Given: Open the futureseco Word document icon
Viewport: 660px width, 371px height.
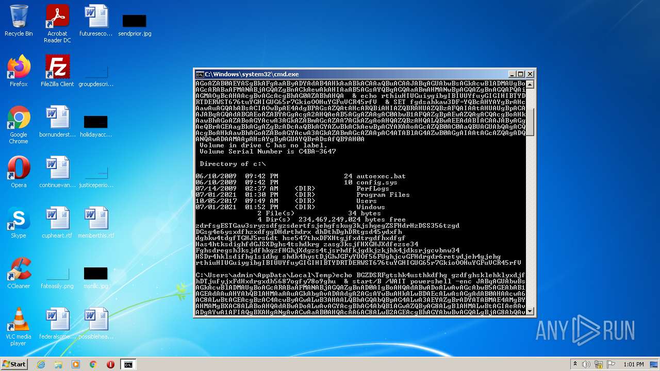Looking at the screenshot, I should coord(96,21).
